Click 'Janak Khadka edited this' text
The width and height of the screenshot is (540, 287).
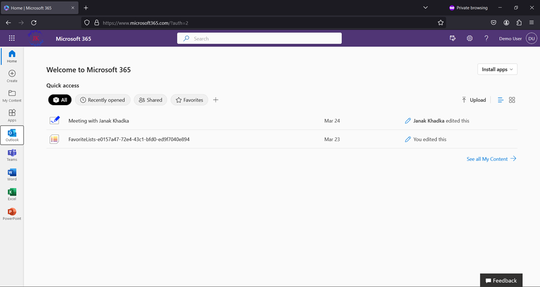point(441,121)
